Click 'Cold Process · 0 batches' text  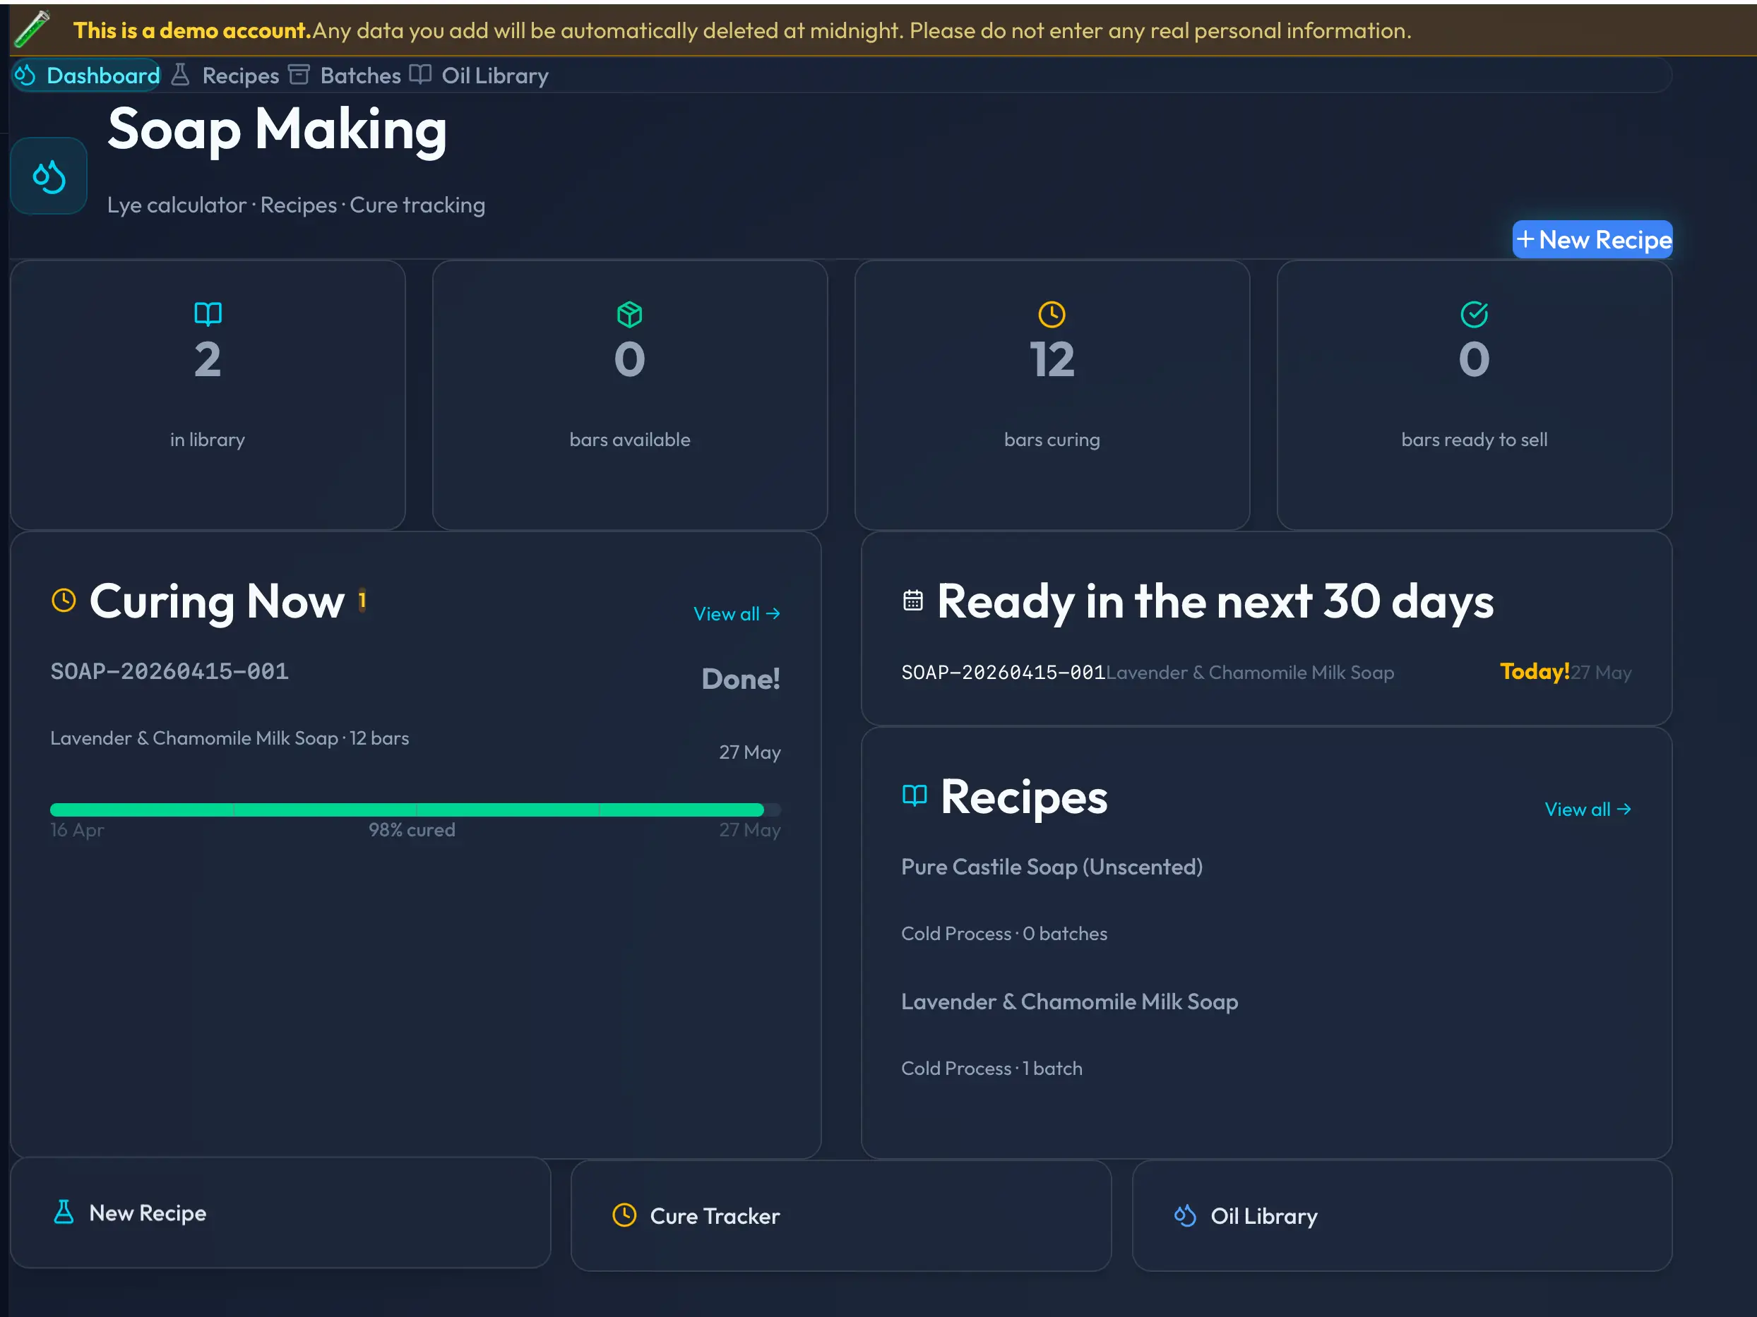pyautogui.click(x=1004, y=934)
